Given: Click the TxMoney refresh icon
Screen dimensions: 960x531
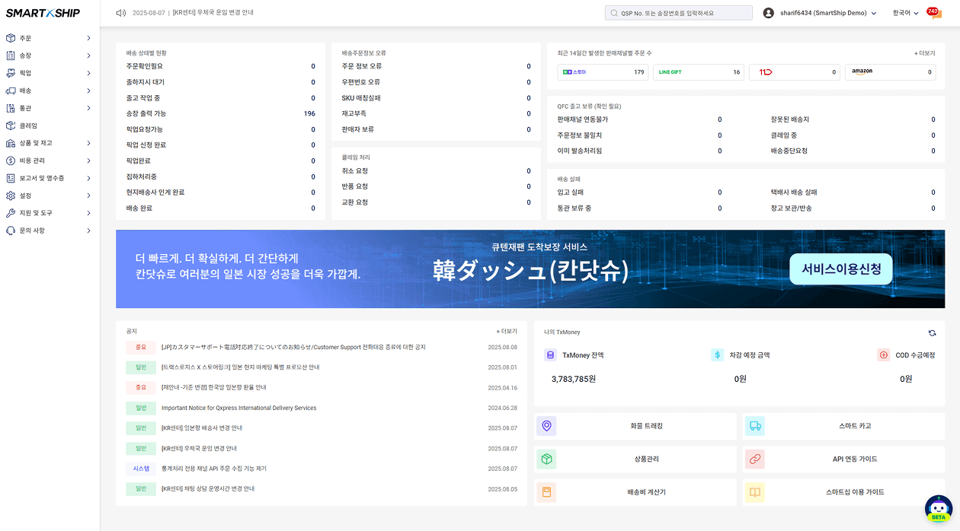Looking at the screenshot, I should pyautogui.click(x=932, y=332).
